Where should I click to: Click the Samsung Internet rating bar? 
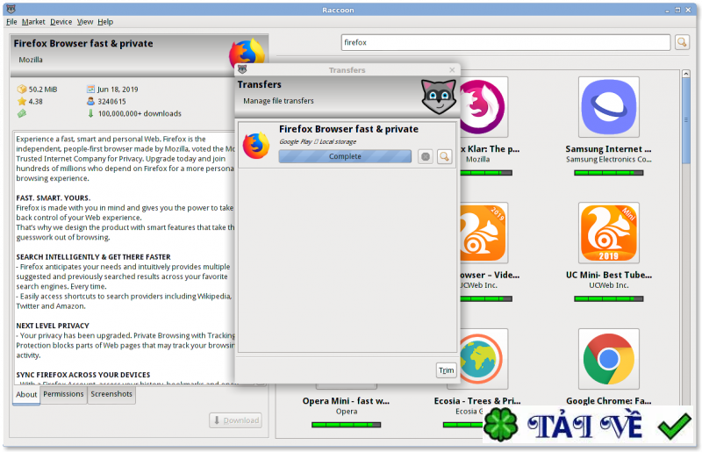coord(608,173)
